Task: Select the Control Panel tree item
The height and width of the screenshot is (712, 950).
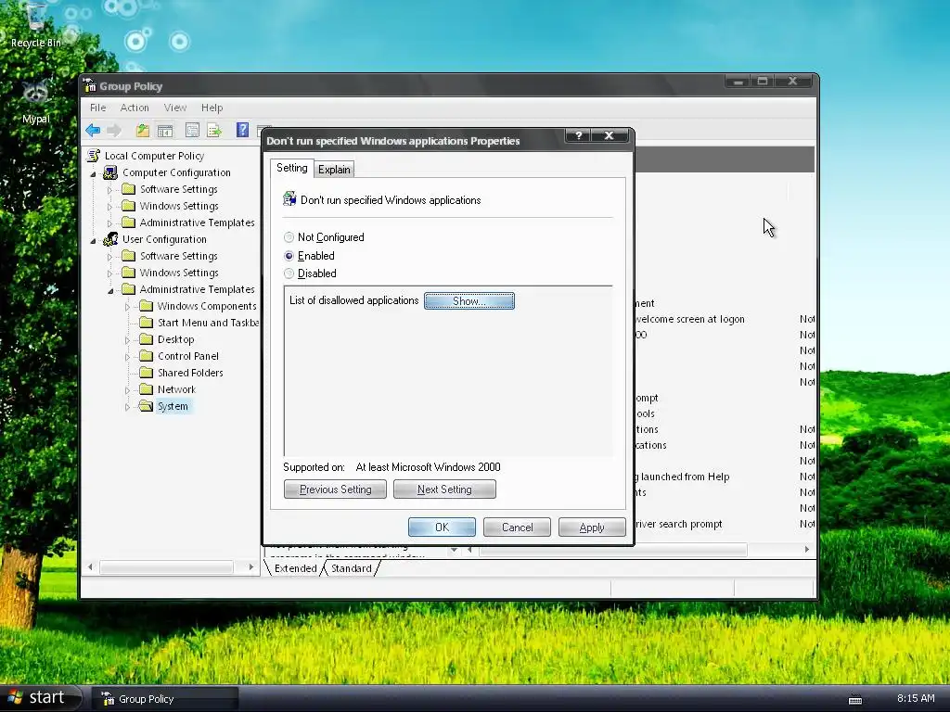Action: pyautogui.click(x=188, y=356)
